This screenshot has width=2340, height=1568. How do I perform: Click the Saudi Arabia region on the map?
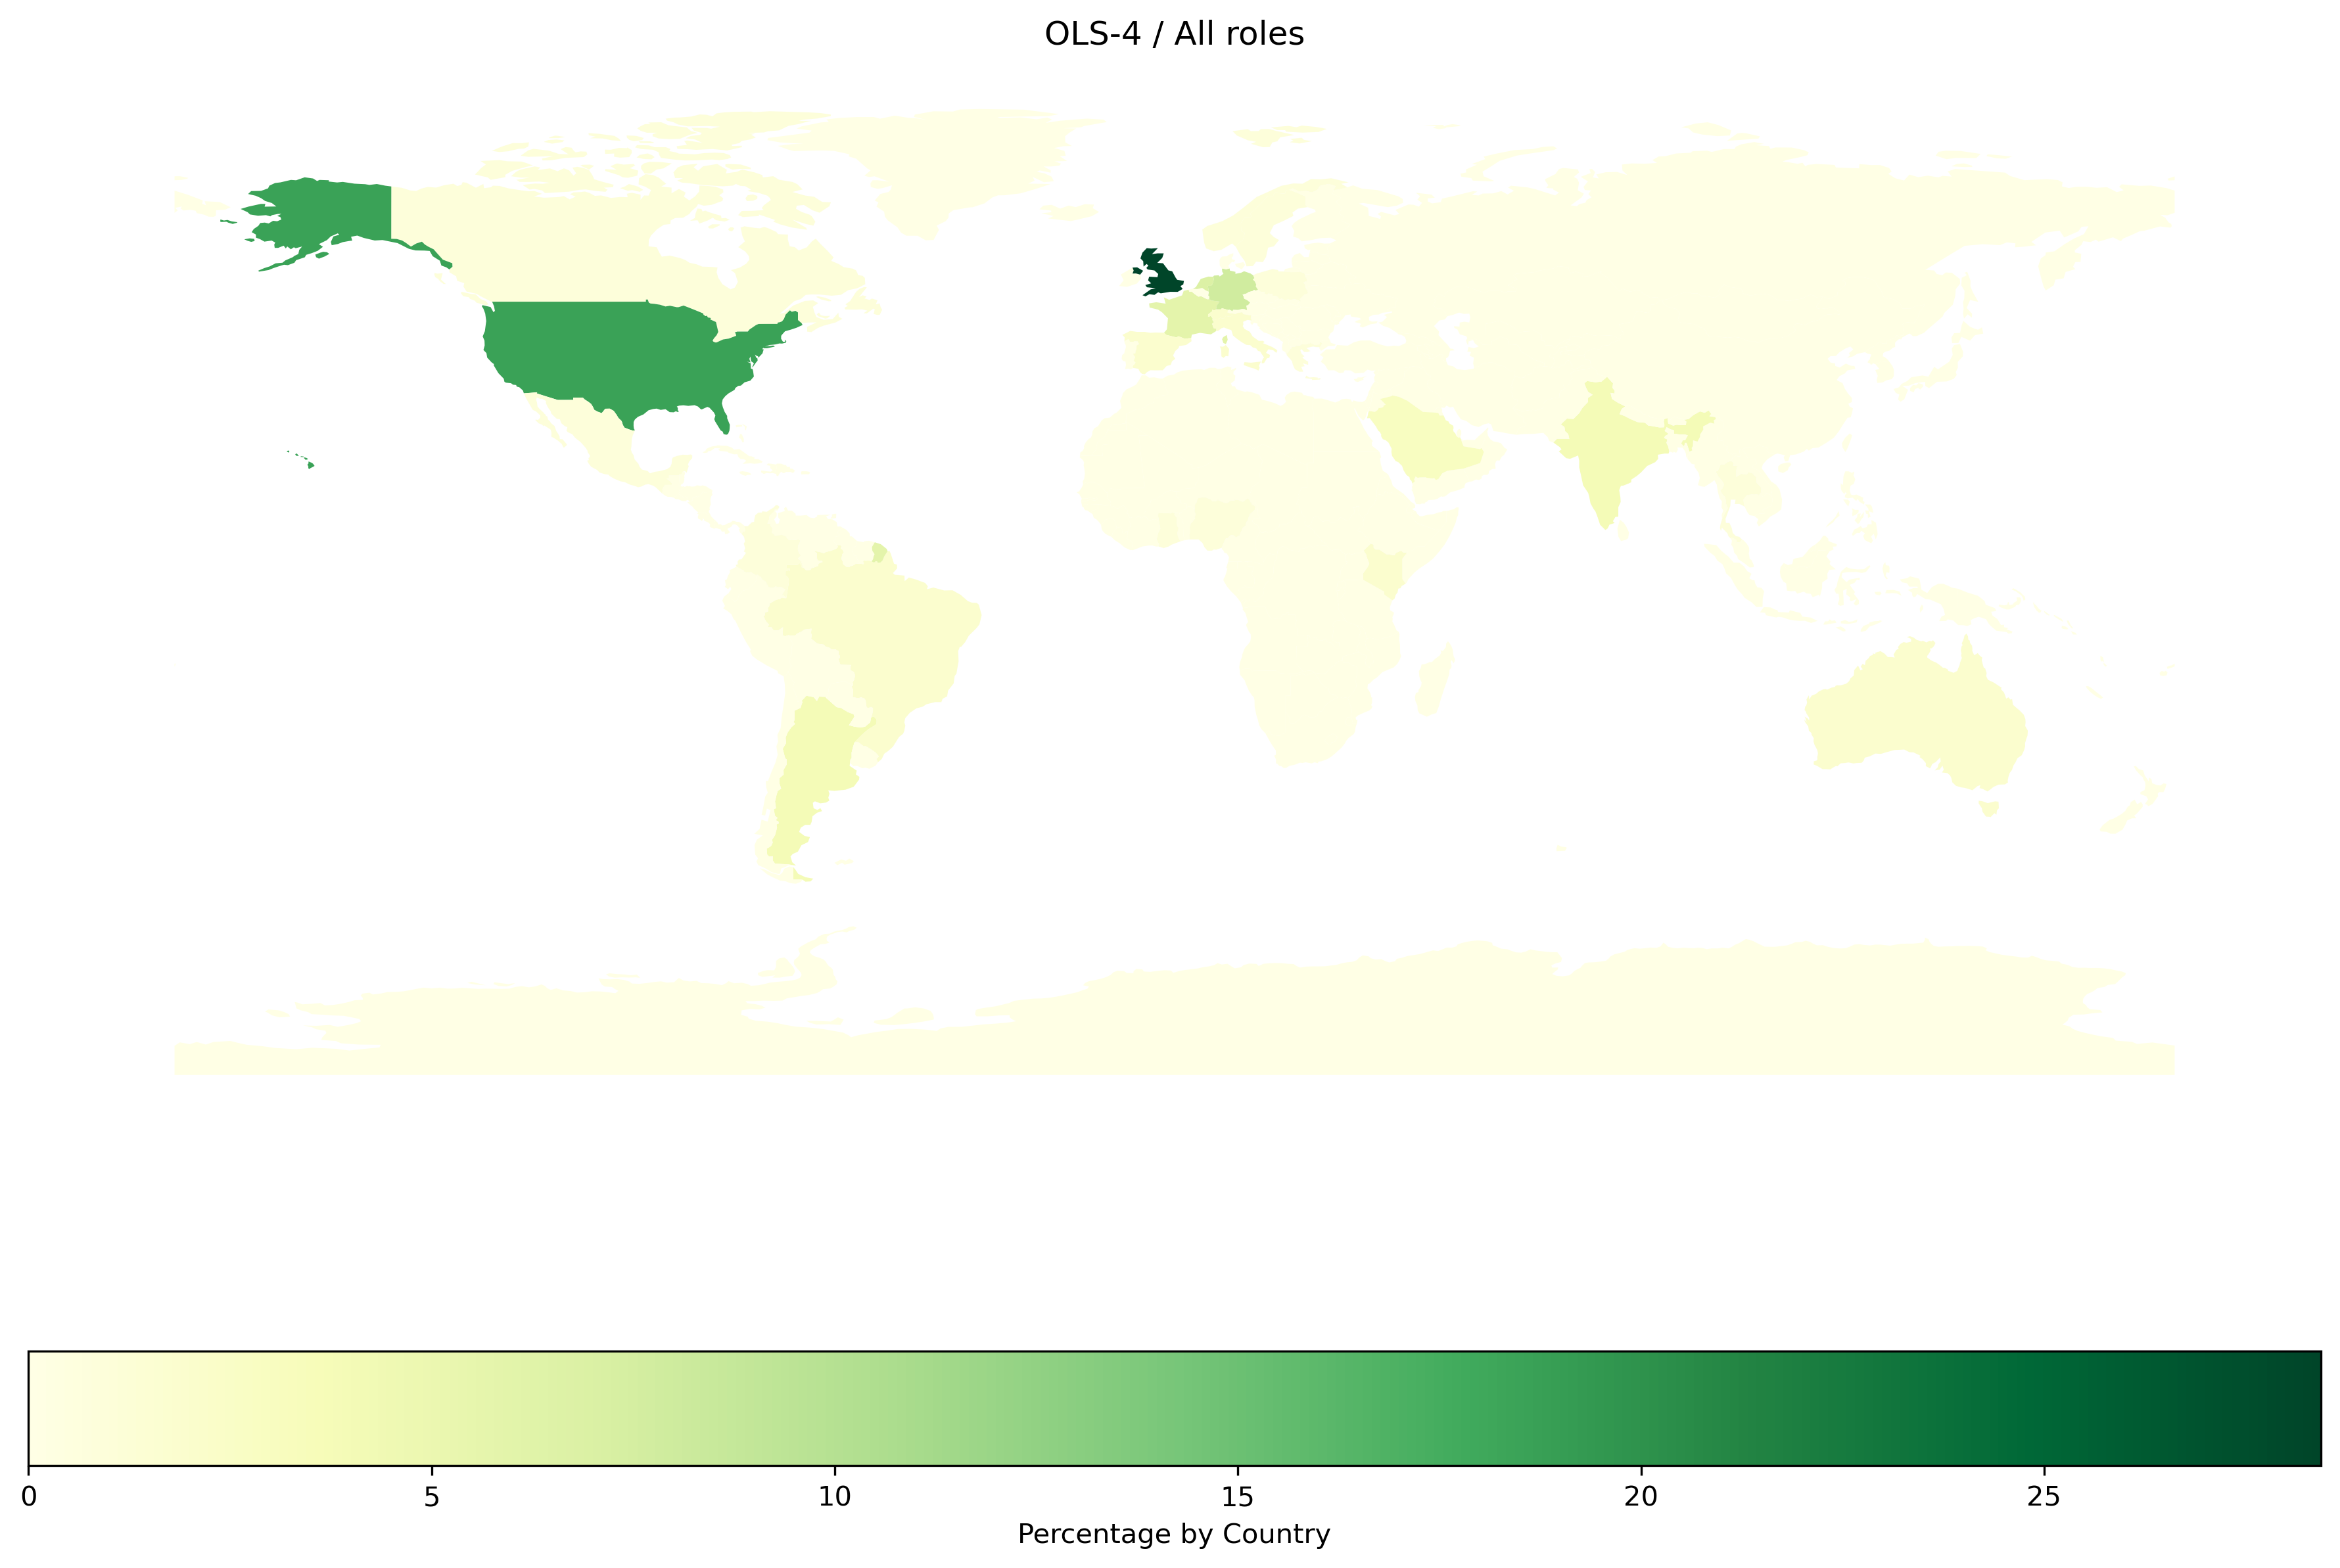pyautogui.click(x=1425, y=440)
